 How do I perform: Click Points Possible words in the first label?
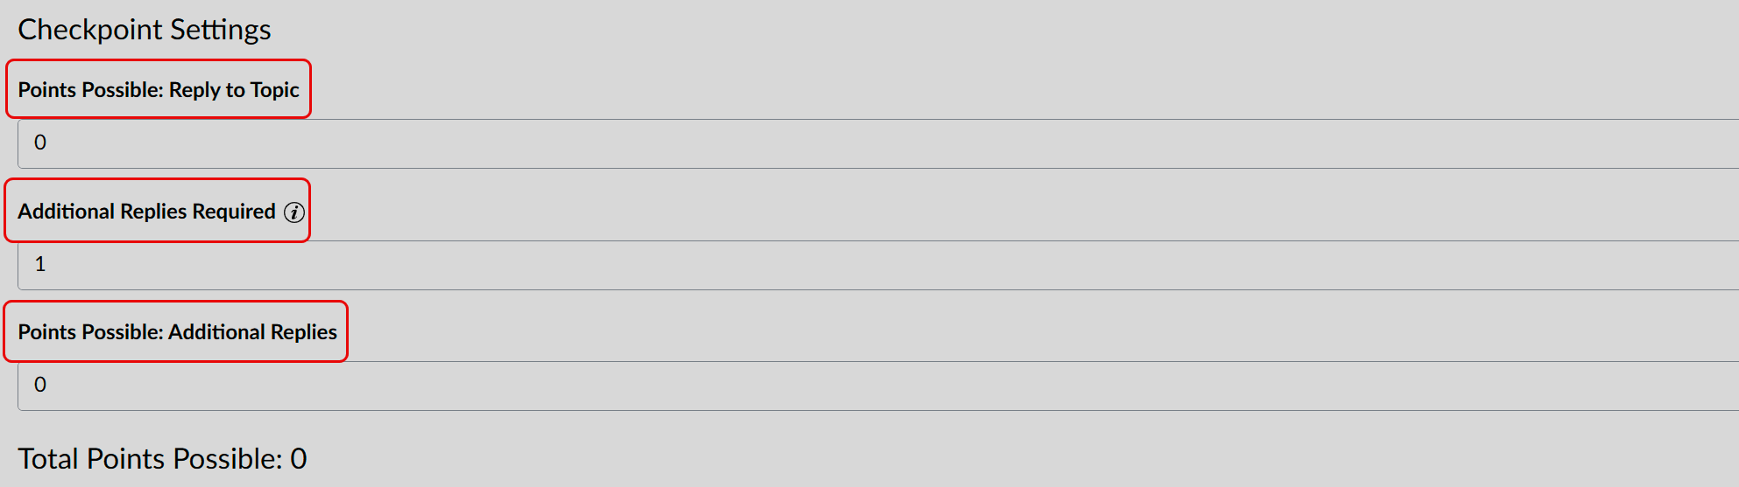tap(91, 90)
